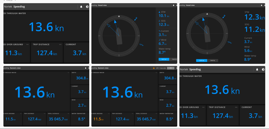
Task: Open Total Distance menu in Numeric view with GPS warning
Action: pos(157,114)
